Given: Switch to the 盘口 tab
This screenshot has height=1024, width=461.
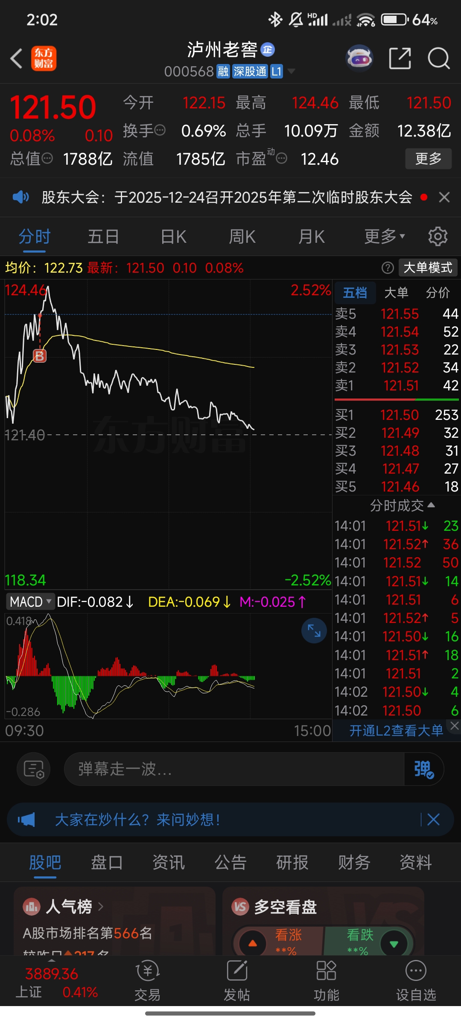Looking at the screenshot, I should pos(107,863).
